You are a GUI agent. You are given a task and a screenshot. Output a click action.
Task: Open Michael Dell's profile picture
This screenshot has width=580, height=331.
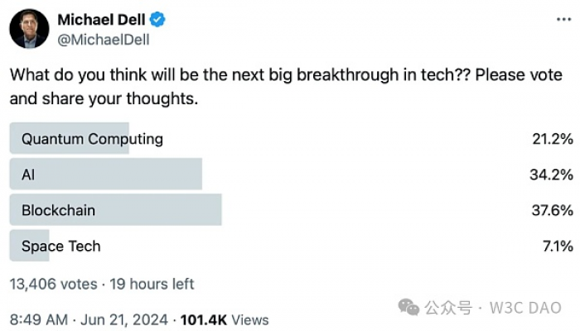(29, 29)
